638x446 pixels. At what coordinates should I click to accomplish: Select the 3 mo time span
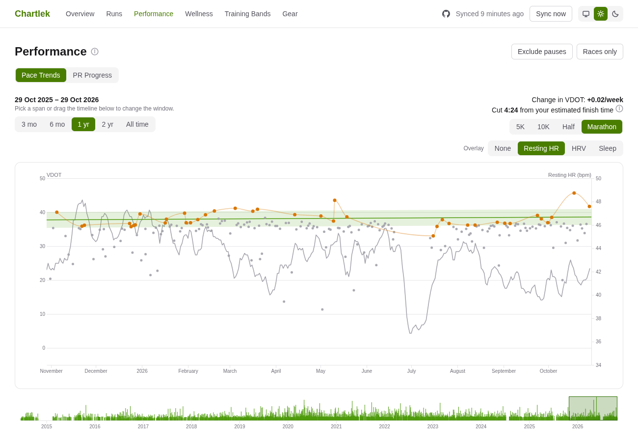coord(29,124)
